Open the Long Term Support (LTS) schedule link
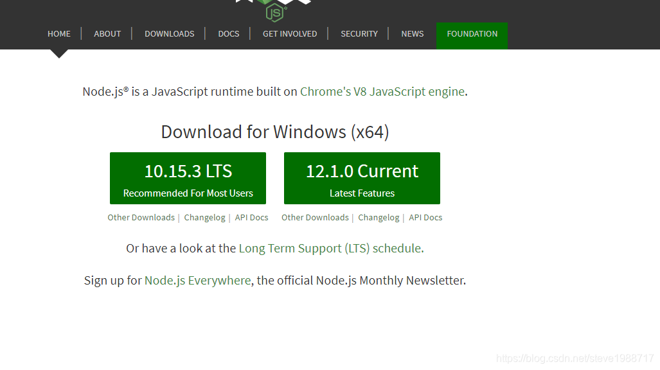Image resolution: width=660 pixels, height=370 pixels. click(330, 249)
